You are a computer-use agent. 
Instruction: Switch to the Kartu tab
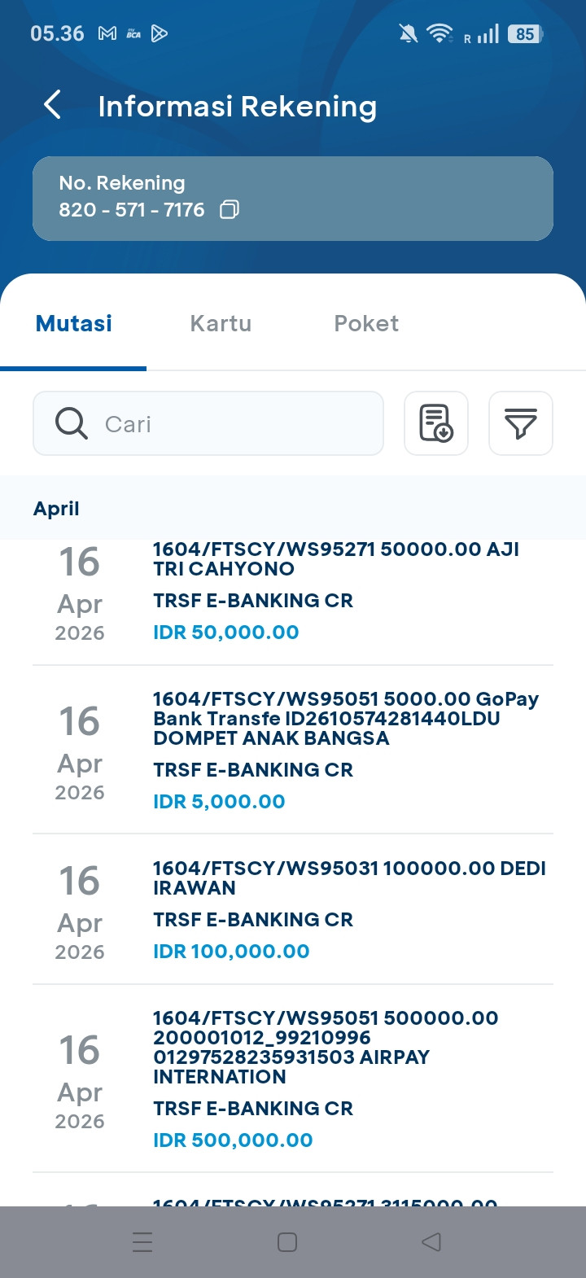click(x=221, y=323)
